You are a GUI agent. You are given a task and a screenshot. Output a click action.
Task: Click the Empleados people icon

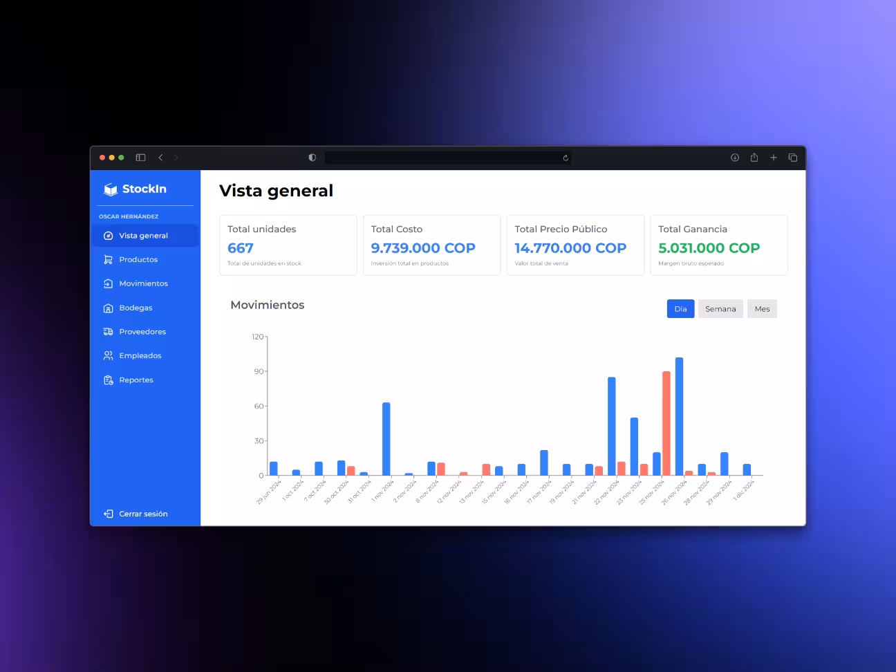point(108,356)
